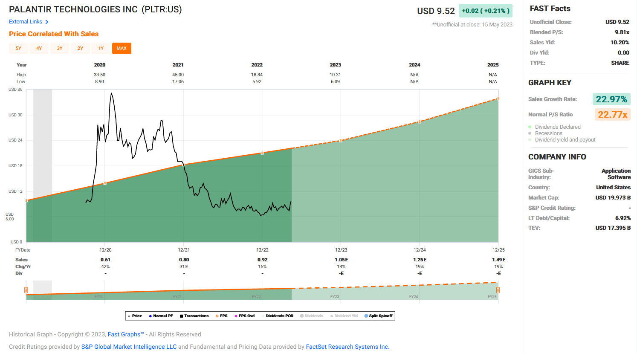Click the 2023 High value 10.31
Screen dimensions: 637x353
click(335, 75)
